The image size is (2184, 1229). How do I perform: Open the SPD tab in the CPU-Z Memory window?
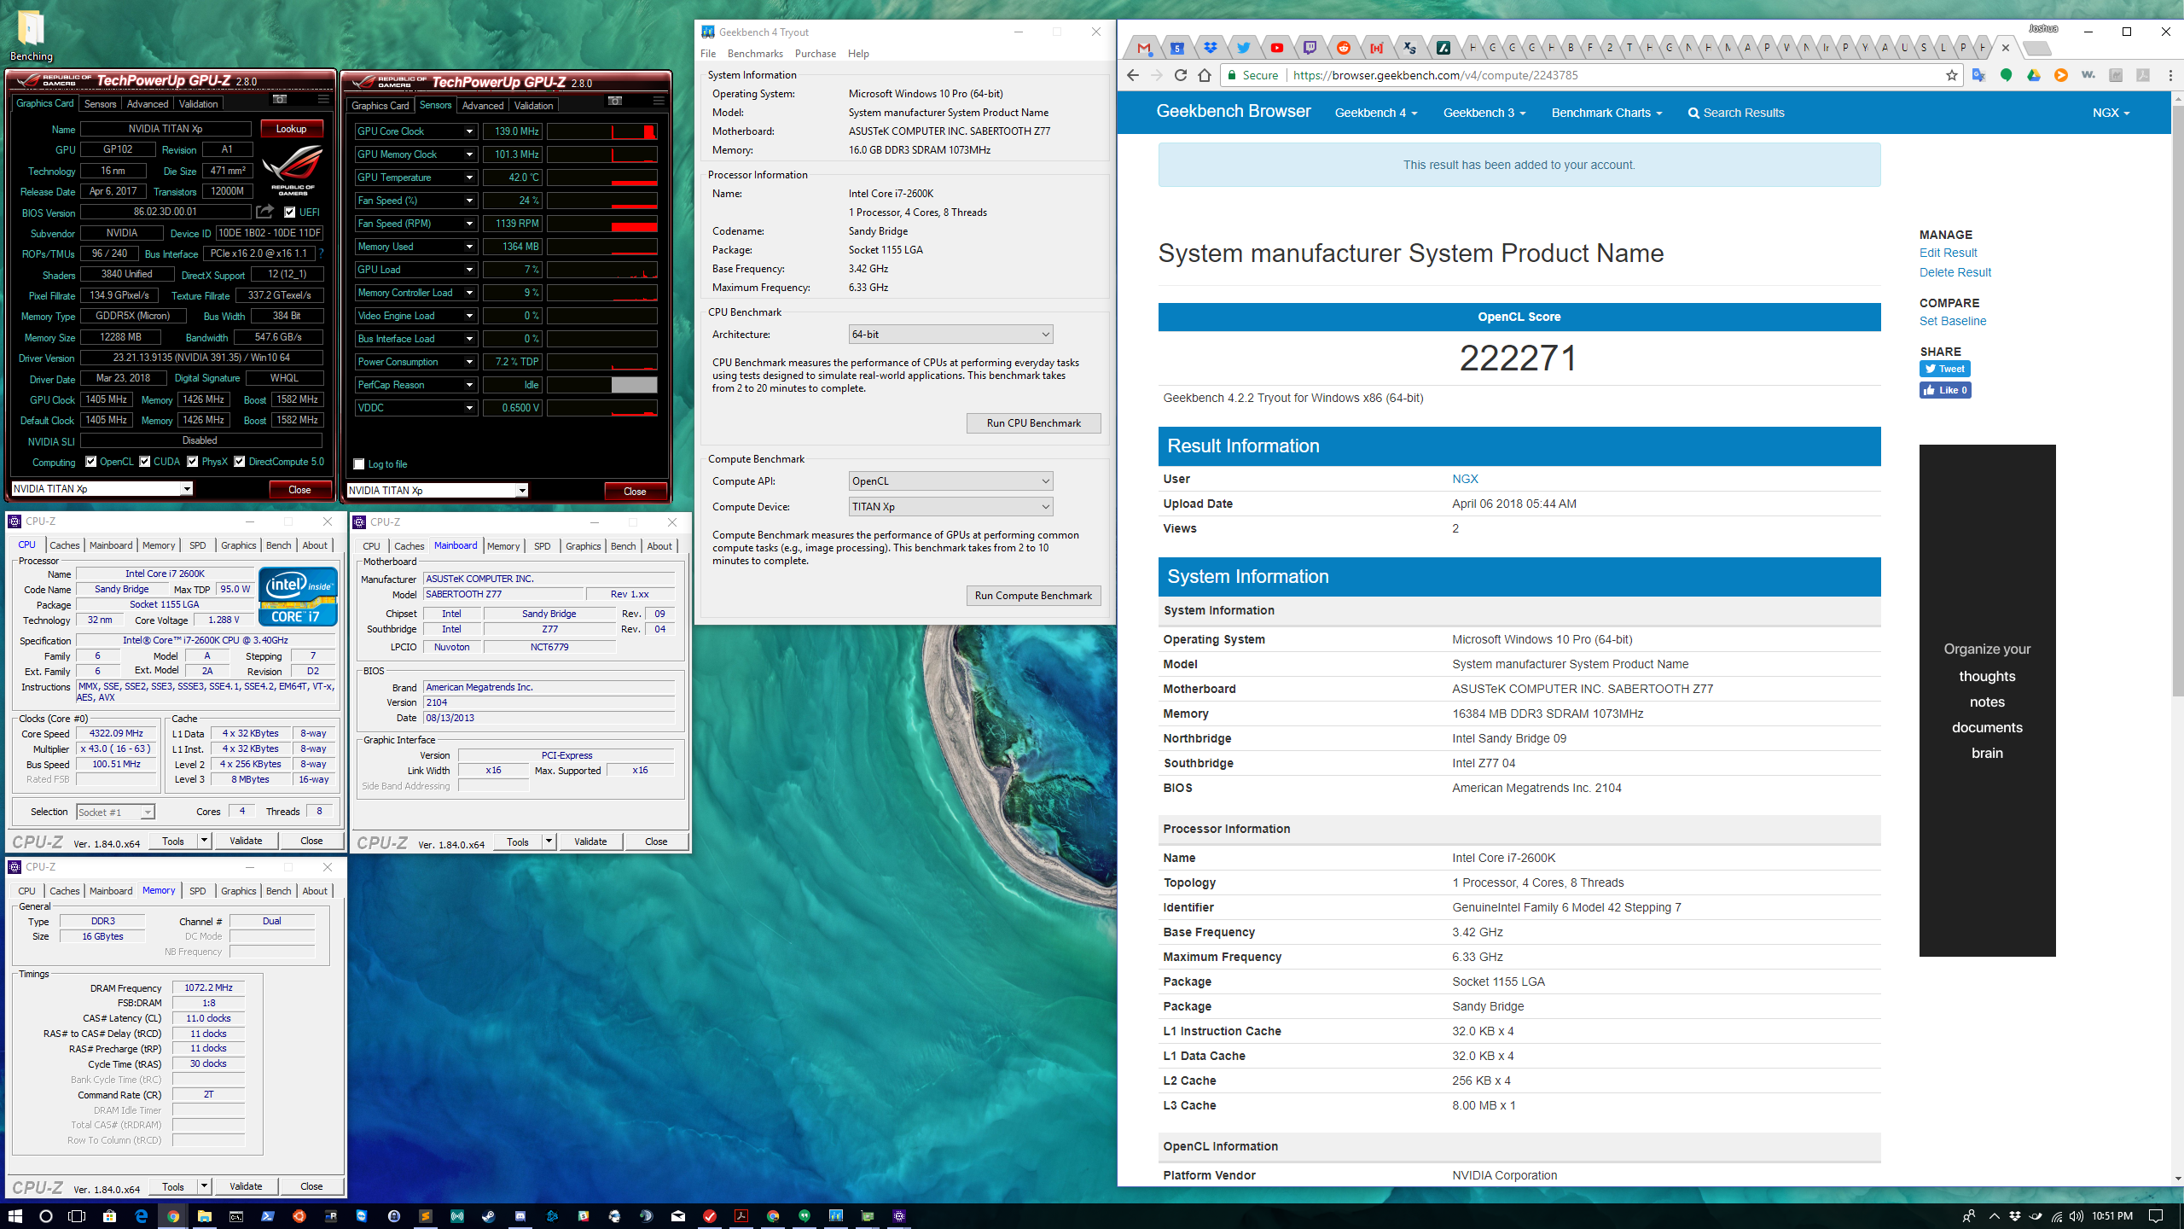coord(197,891)
